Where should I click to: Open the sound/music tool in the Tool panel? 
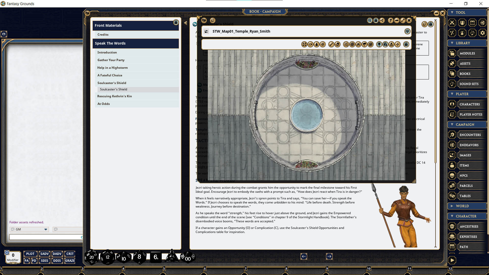click(x=472, y=33)
